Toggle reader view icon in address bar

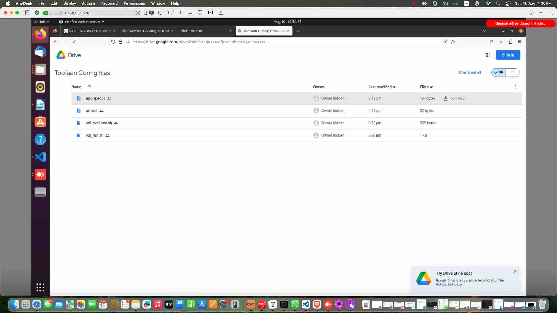[x=445, y=42]
